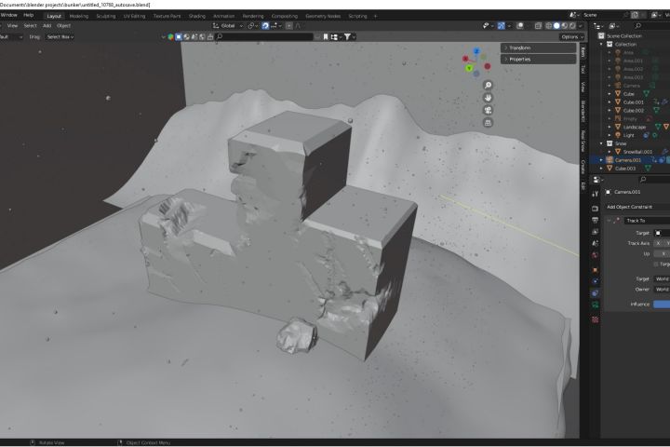Switch to Geometry Nodes workspace tab

pos(323,16)
